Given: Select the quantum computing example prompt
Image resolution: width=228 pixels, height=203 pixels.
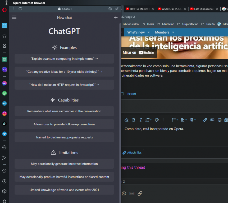Looking at the screenshot, I should tap(64, 59).
